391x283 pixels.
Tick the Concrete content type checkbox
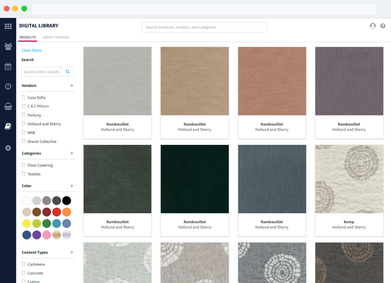tap(23, 273)
